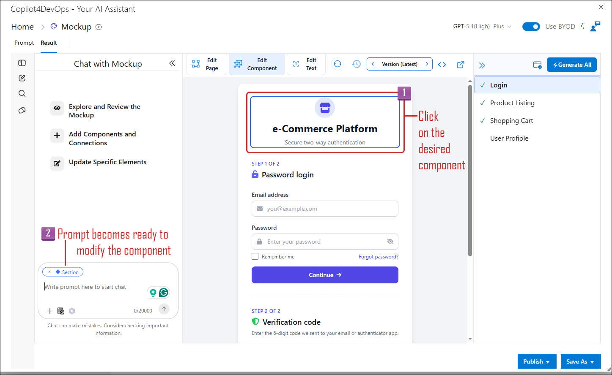The width and height of the screenshot is (612, 375).
Task: Open the GPT-5.1(High) Plus model dropdown
Action: click(x=482, y=26)
